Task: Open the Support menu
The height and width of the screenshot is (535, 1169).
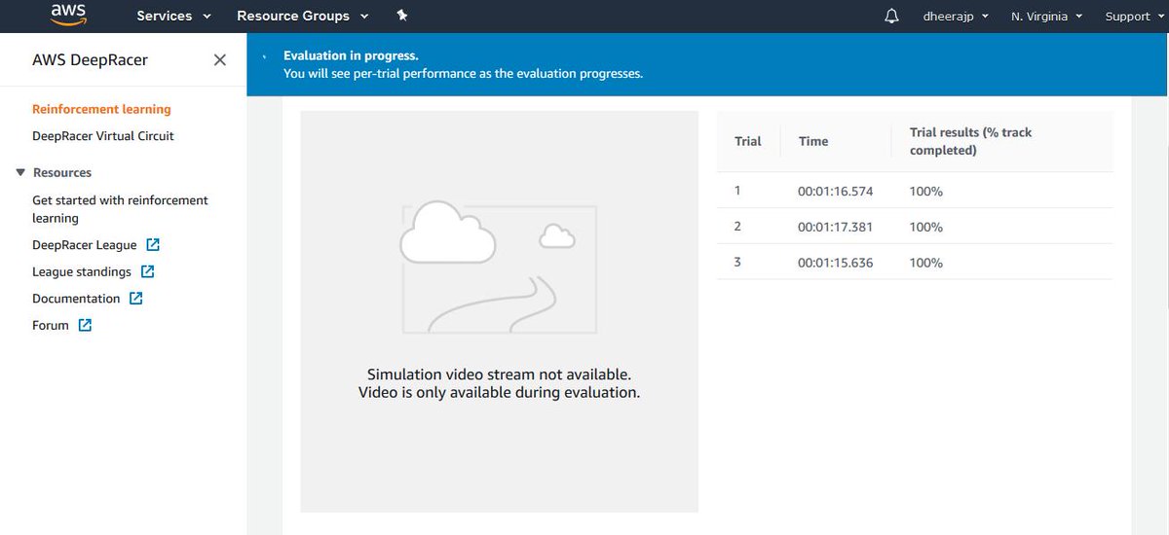Action: (x=1134, y=17)
